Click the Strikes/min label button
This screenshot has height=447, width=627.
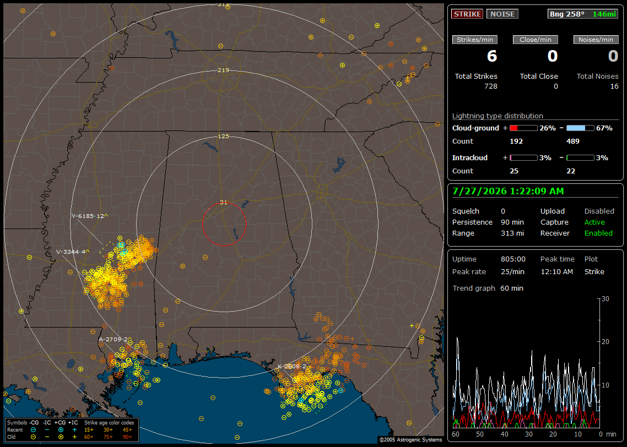pos(475,40)
